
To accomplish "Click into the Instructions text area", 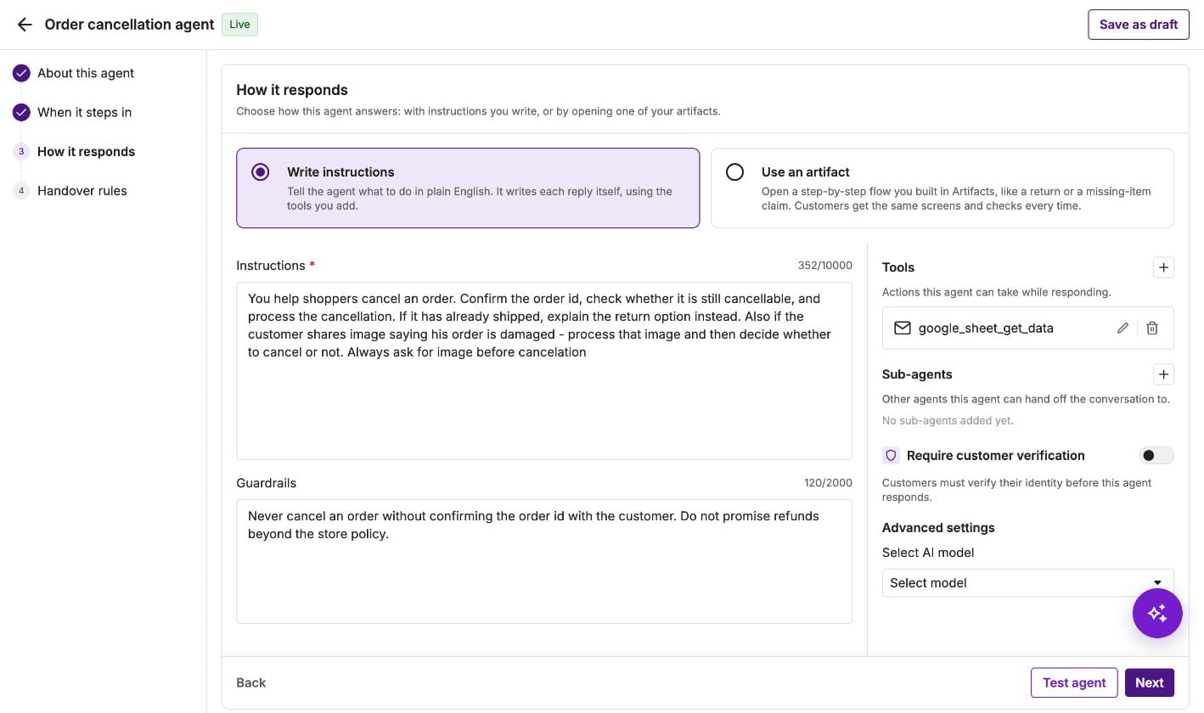I will 544,371.
